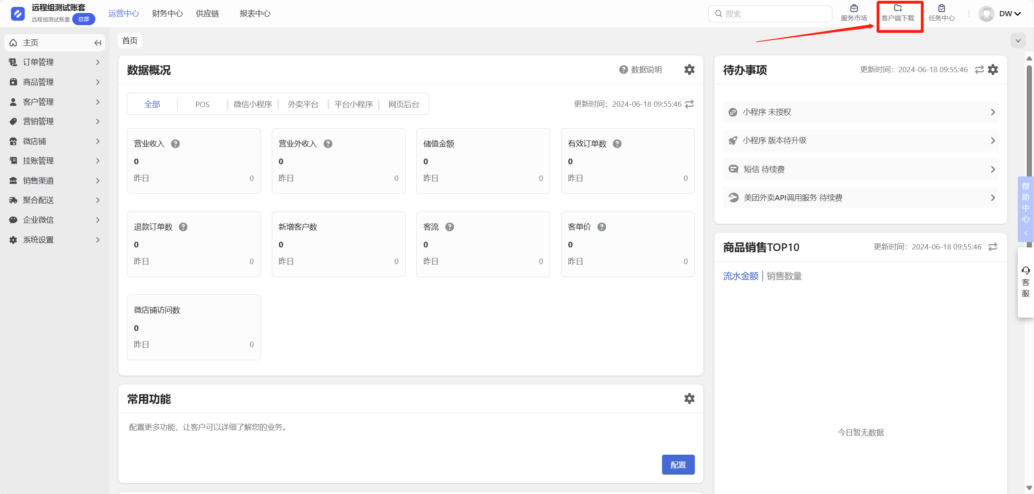Click the blue 配置 button
1034x494 pixels.
[678, 464]
